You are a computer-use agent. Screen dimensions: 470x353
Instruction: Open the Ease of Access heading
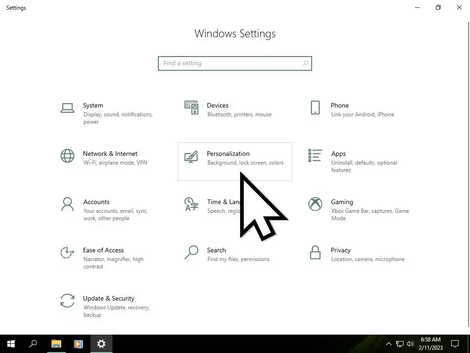(103, 251)
